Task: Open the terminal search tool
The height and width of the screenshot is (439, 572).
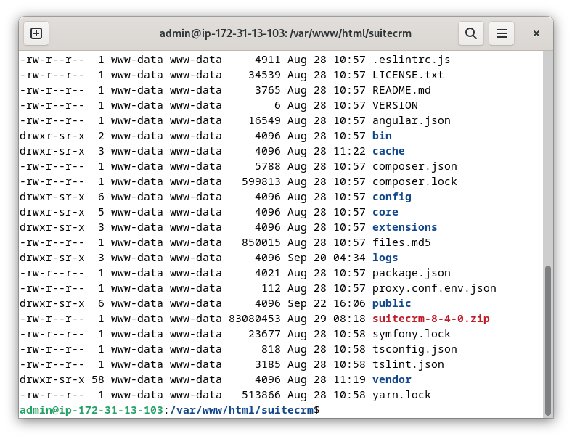Action: [x=471, y=33]
